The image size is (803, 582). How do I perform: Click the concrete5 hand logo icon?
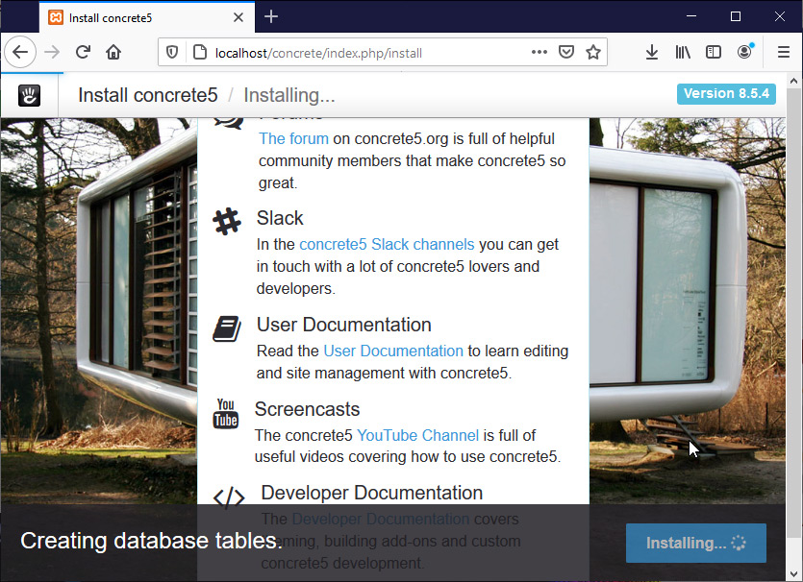pos(29,95)
